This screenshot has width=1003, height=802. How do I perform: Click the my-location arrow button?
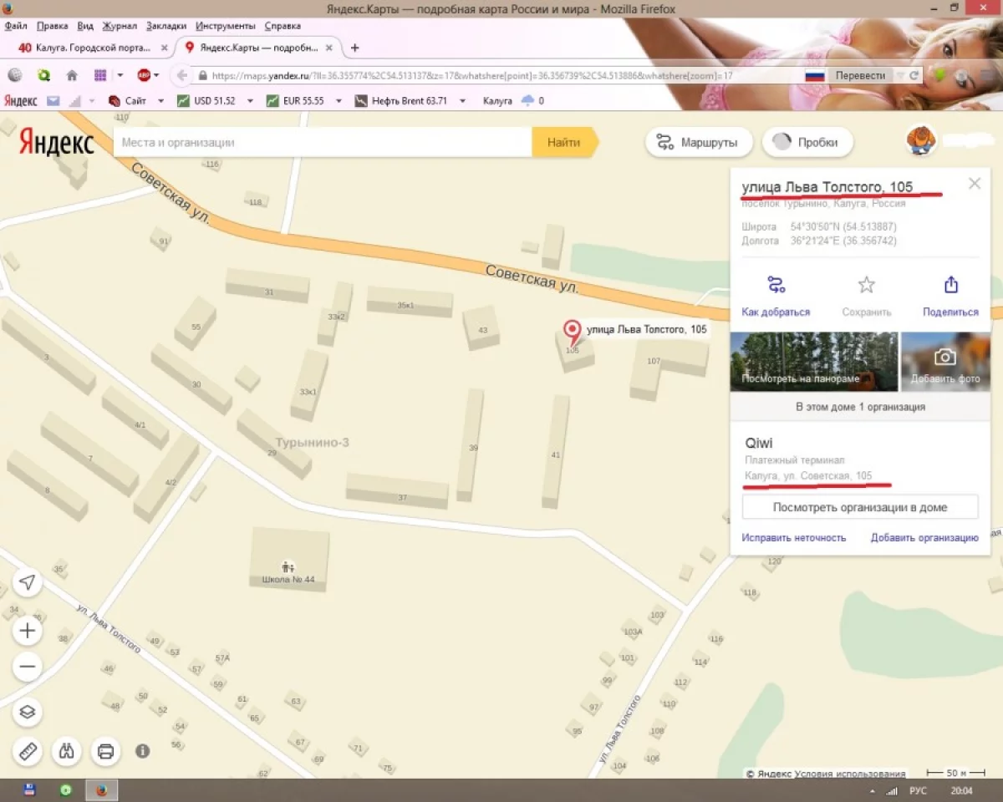coord(28,582)
